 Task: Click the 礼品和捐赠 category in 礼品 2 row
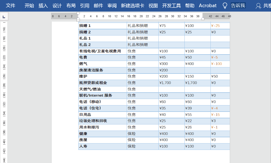point(138,45)
